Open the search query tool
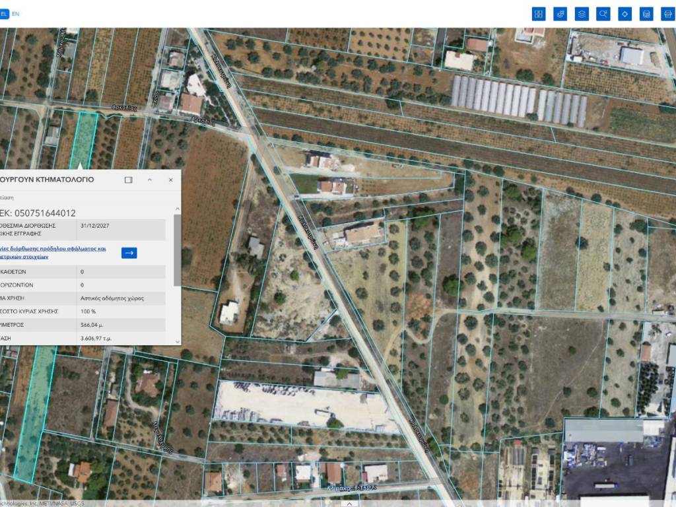This screenshot has width=676, height=507. coord(603,14)
